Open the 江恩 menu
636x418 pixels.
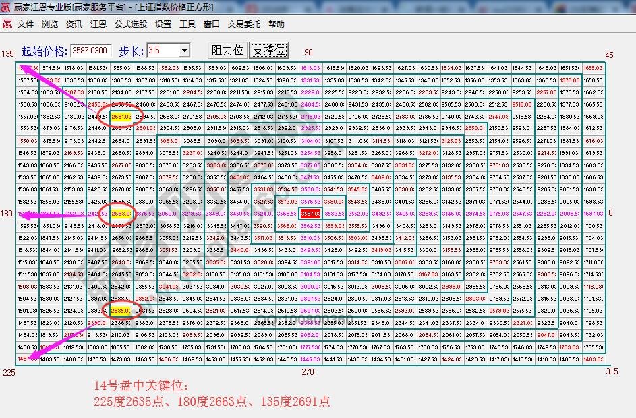[x=98, y=24]
